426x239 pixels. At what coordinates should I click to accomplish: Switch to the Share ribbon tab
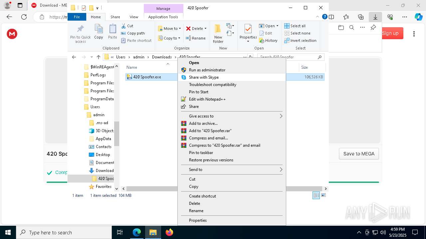tap(115, 17)
